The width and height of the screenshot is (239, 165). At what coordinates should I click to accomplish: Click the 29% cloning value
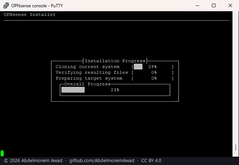[x=153, y=67]
